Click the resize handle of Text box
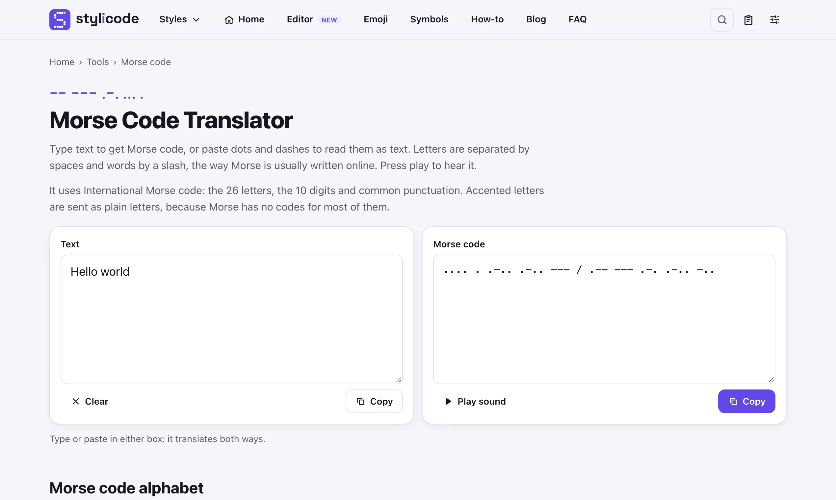This screenshot has height=500, width=836. pyautogui.click(x=399, y=380)
